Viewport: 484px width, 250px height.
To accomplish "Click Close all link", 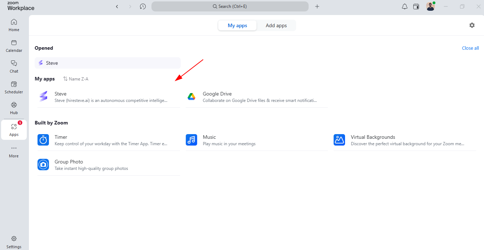I will coord(470,48).
